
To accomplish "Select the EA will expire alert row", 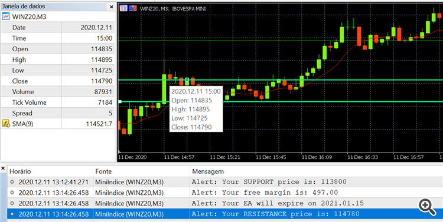I will pos(225,203).
